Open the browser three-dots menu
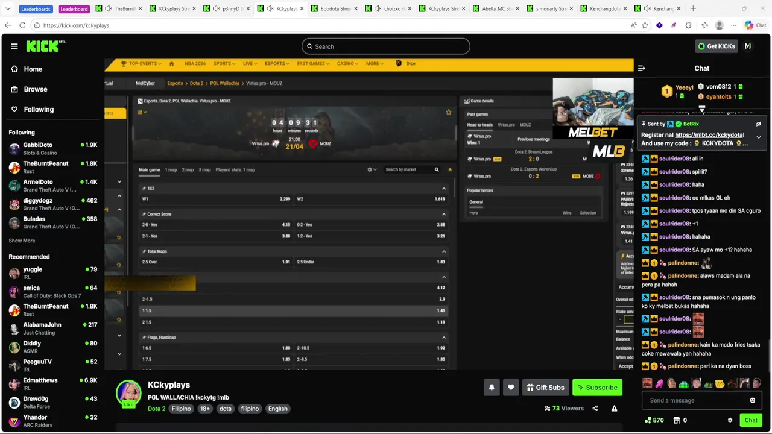This screenshot has height=434, width=772. 733,25
